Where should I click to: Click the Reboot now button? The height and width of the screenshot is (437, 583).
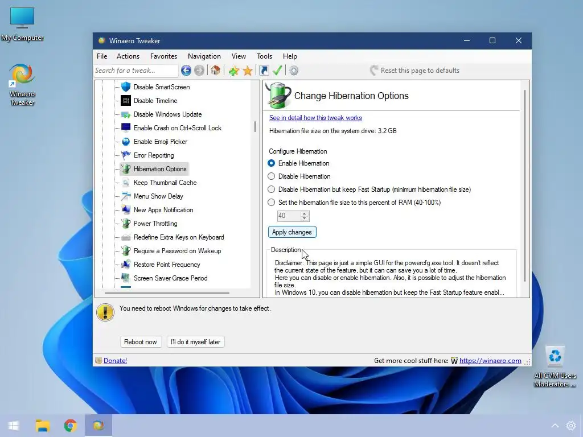point(141,342)
